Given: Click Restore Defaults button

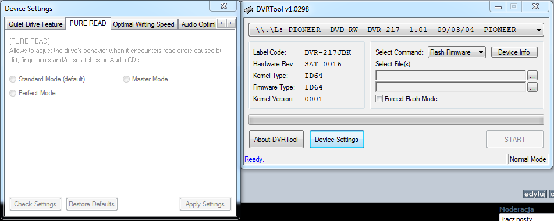Looking at the screenshot, I should coord(92,204).
